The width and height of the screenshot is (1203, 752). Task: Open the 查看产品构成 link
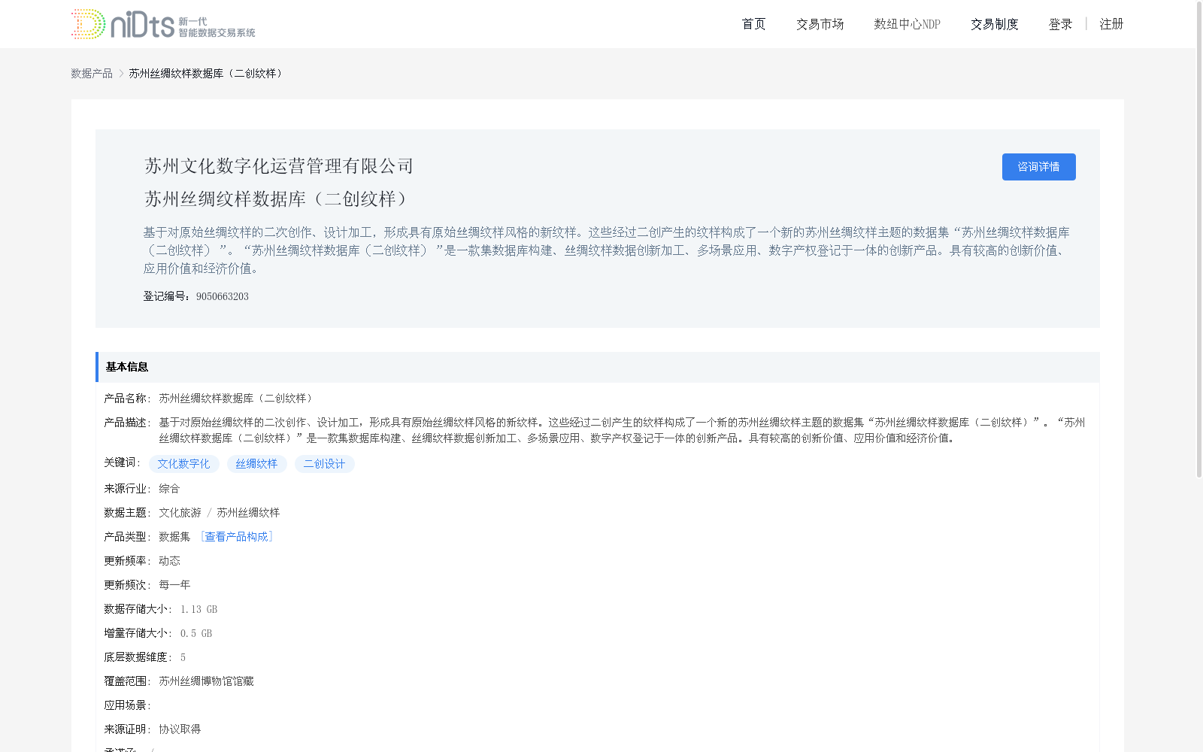tap(236, 536)
